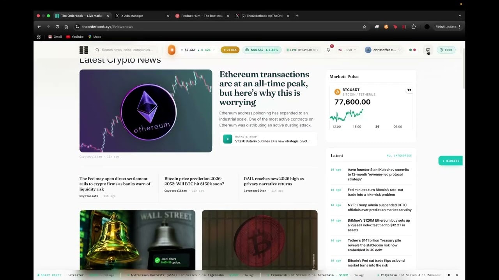Open the USD currency selector
Viewport: 499px width, 280px height.
(347, 50)
